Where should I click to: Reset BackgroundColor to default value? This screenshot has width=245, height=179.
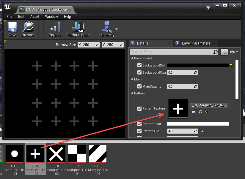pyautogui.click(x=231, y=65)
